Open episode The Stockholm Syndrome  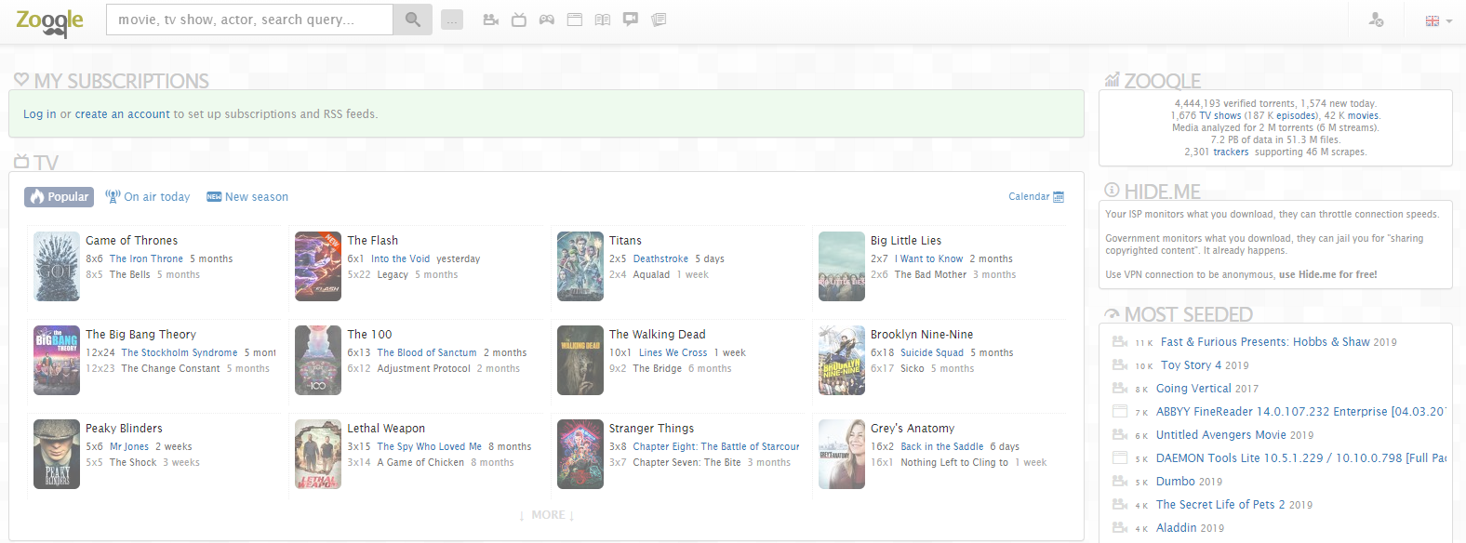180,353
